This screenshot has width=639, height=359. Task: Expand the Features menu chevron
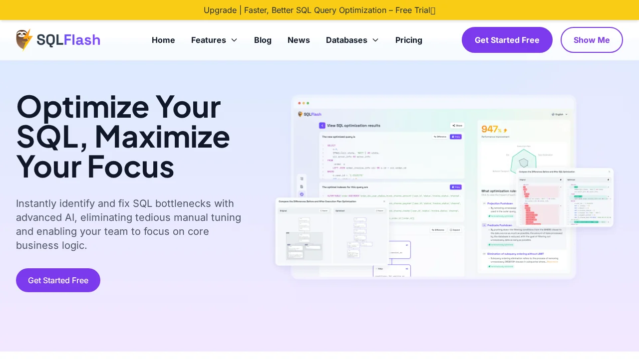[234, 40]
